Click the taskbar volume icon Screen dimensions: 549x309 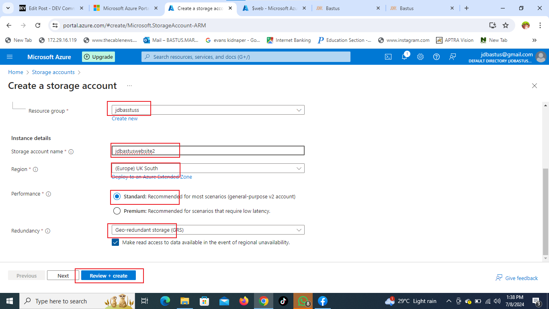click(498, 301)
